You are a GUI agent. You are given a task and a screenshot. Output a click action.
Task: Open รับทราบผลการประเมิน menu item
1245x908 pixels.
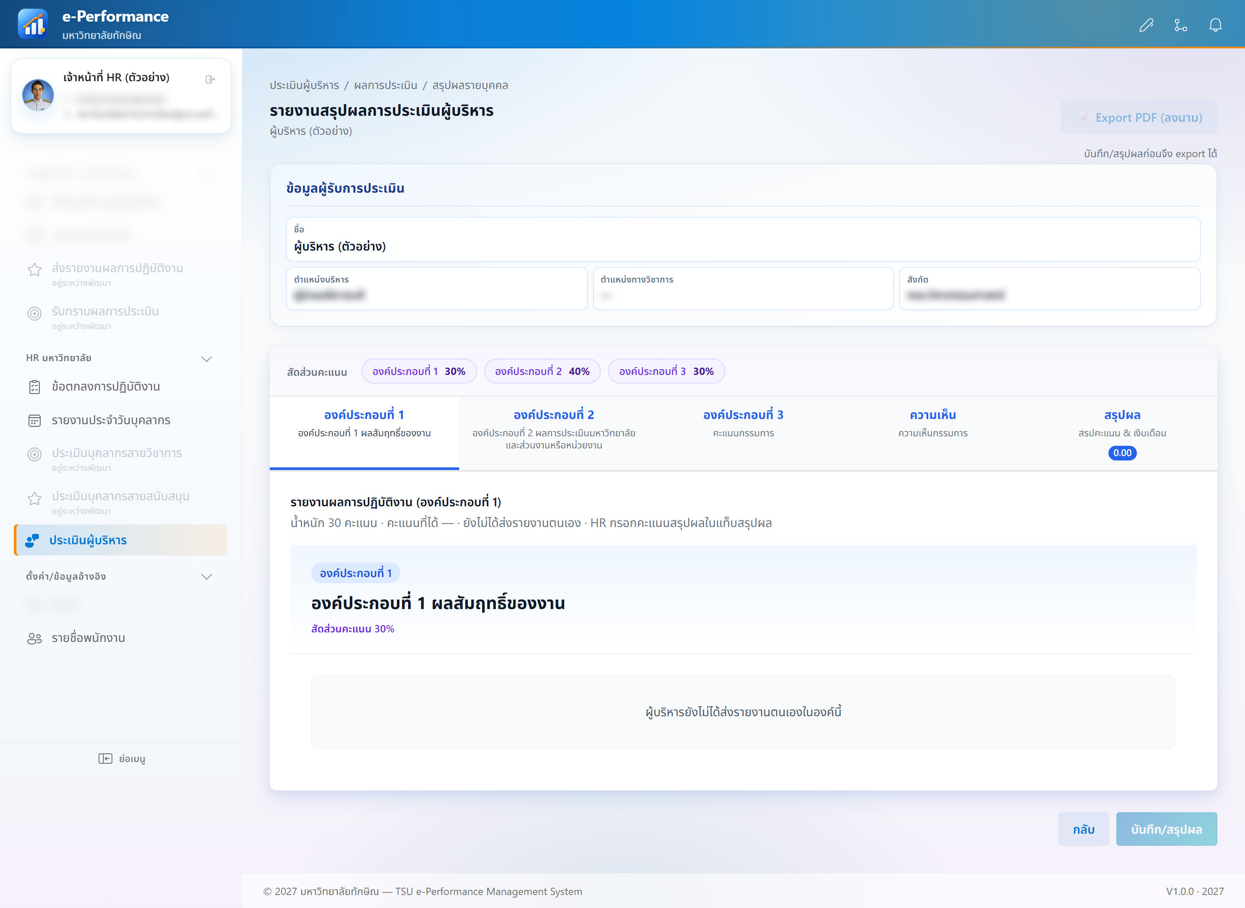click(x=121, y=317)
